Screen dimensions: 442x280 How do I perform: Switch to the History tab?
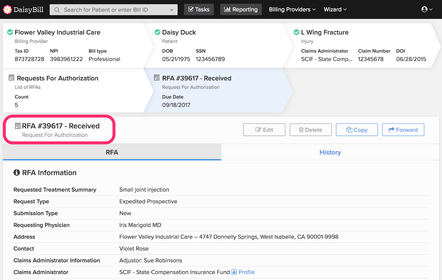330,152
